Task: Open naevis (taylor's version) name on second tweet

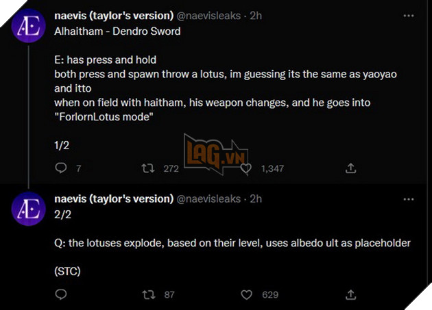Action: tap(113, 199)
